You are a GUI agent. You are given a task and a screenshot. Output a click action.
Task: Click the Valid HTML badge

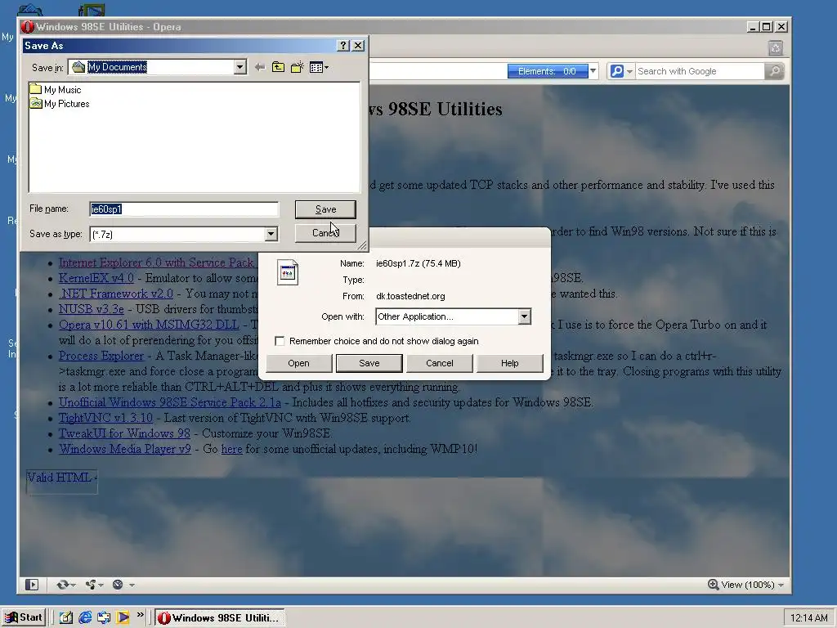click(x=62, y=482)
